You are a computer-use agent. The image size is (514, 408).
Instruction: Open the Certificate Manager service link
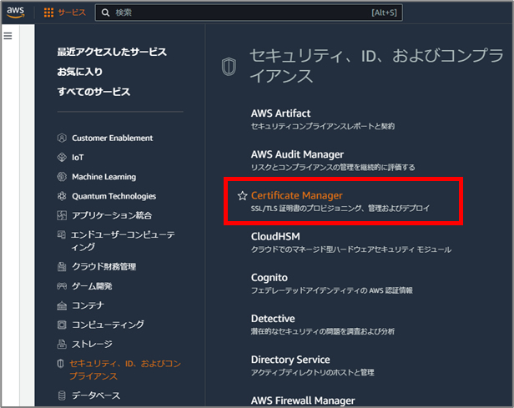point(296,195)
